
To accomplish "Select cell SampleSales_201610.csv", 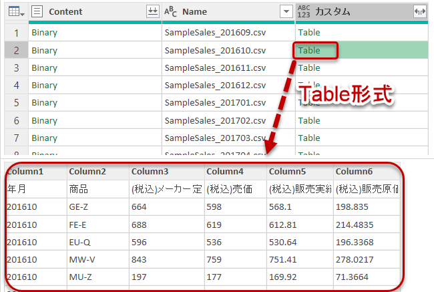I will (228, 50).
